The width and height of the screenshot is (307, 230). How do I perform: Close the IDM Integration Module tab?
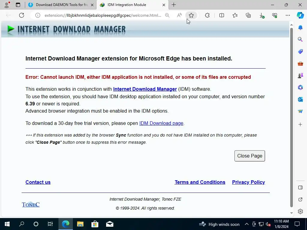pos(164,5)
